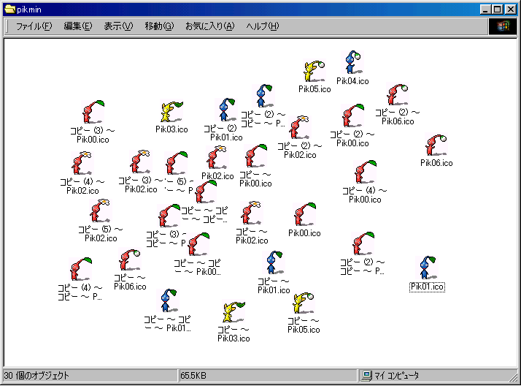
Task: Select the コピー ~ コピー ~ Pik00... icon
Action: (x=198, y=244)
